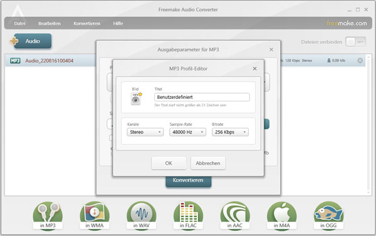Confirm the profile with OK

tap(169, 163)
